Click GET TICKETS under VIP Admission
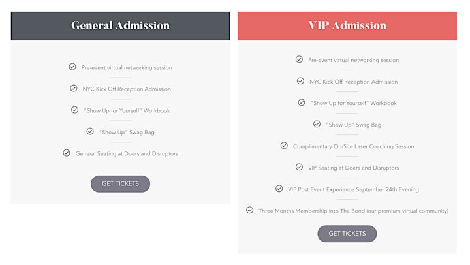The width and height of the screenshot is (470, 265). coord(347,234)
